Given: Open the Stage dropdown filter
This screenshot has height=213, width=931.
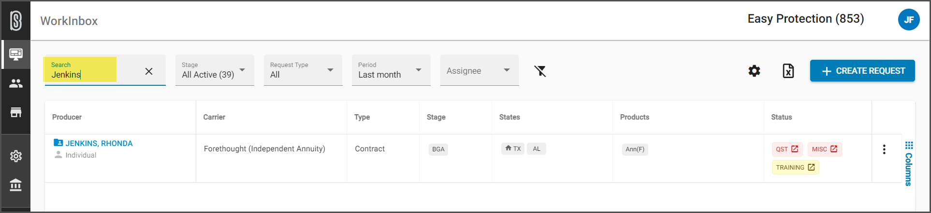Looking at the screenshot, I should [214, 71].
